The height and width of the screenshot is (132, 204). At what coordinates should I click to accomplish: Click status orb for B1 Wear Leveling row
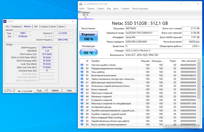point(82,117)
